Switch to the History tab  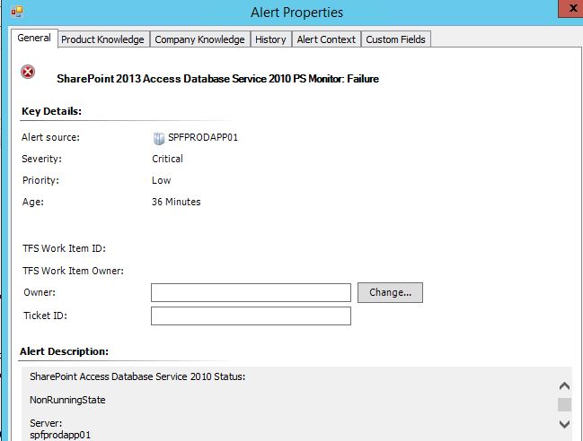click(x=270, y=39)
